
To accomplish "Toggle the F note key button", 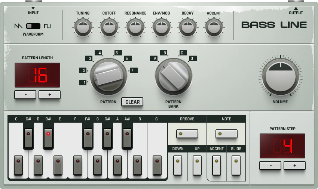I will pyautogui.click(x=78, y=166).
